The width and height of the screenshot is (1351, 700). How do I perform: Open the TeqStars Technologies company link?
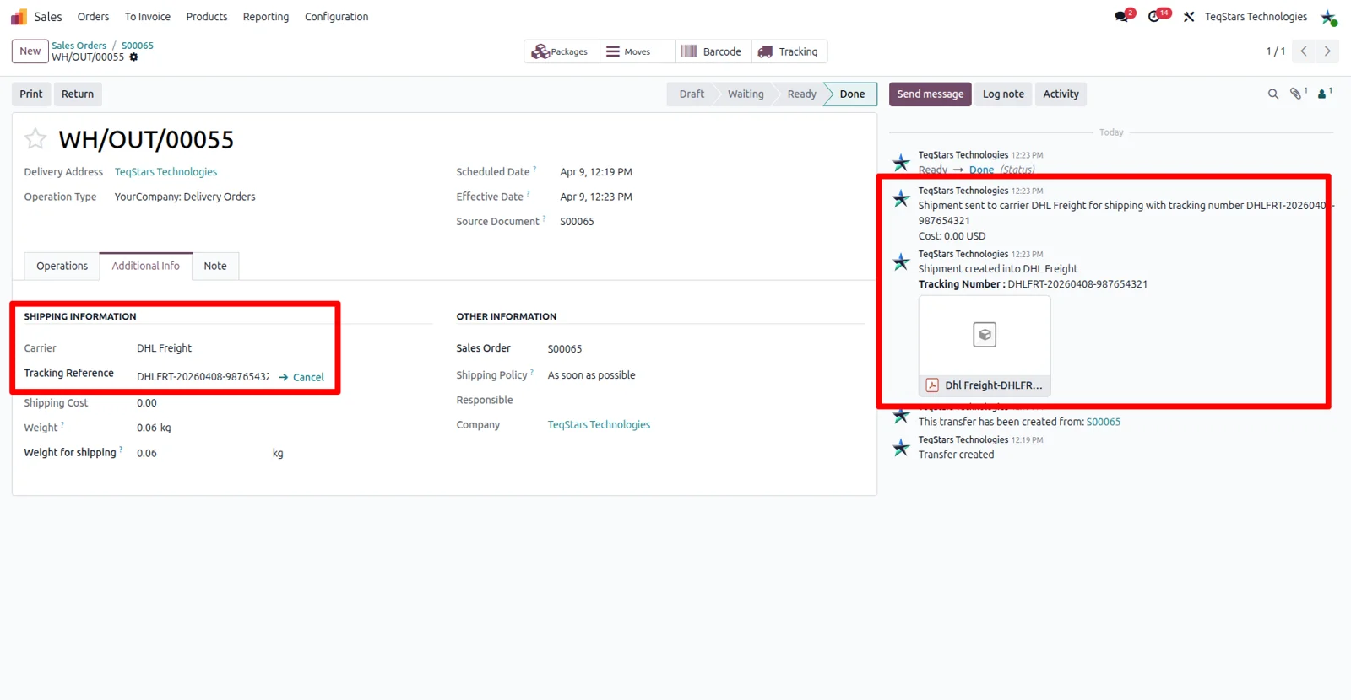point(599,425)
